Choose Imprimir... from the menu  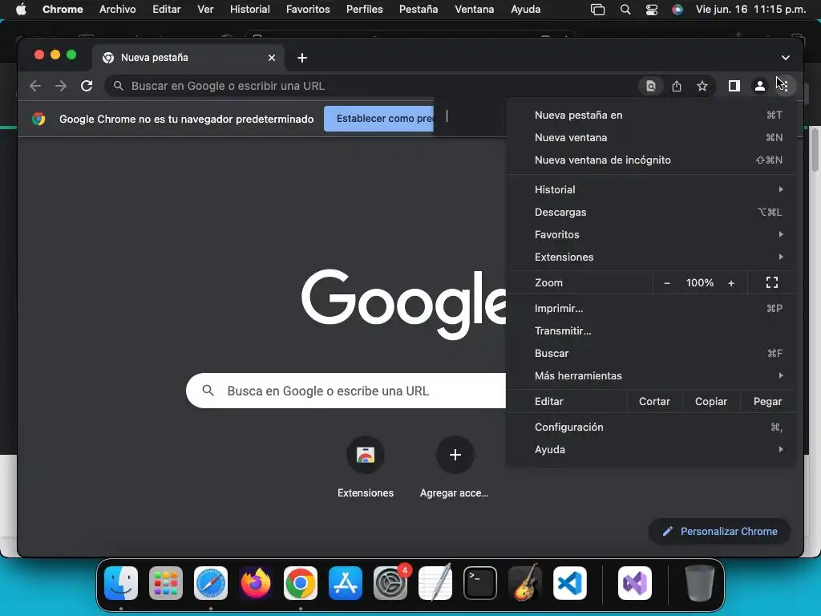click(x=651, y=309)
